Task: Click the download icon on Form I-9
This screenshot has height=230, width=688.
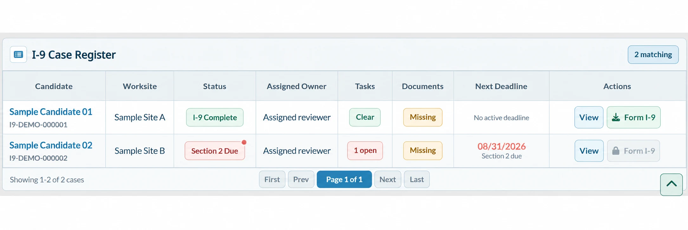Action: coord(616,117)
